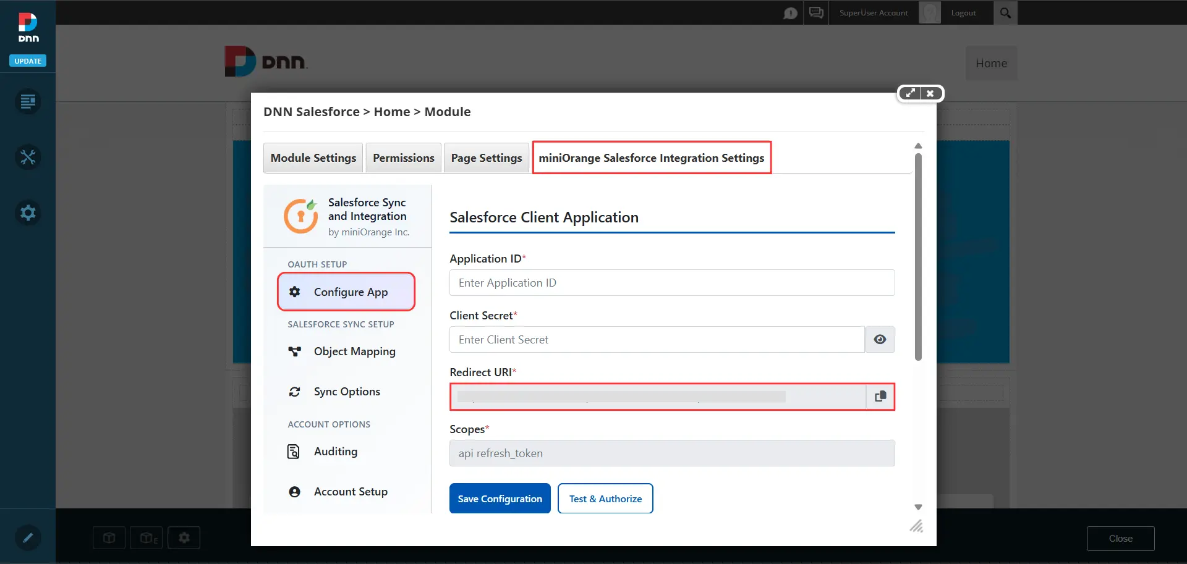
Task: Toggle Client Secret visibility eye icon
Action: (880, 339)
